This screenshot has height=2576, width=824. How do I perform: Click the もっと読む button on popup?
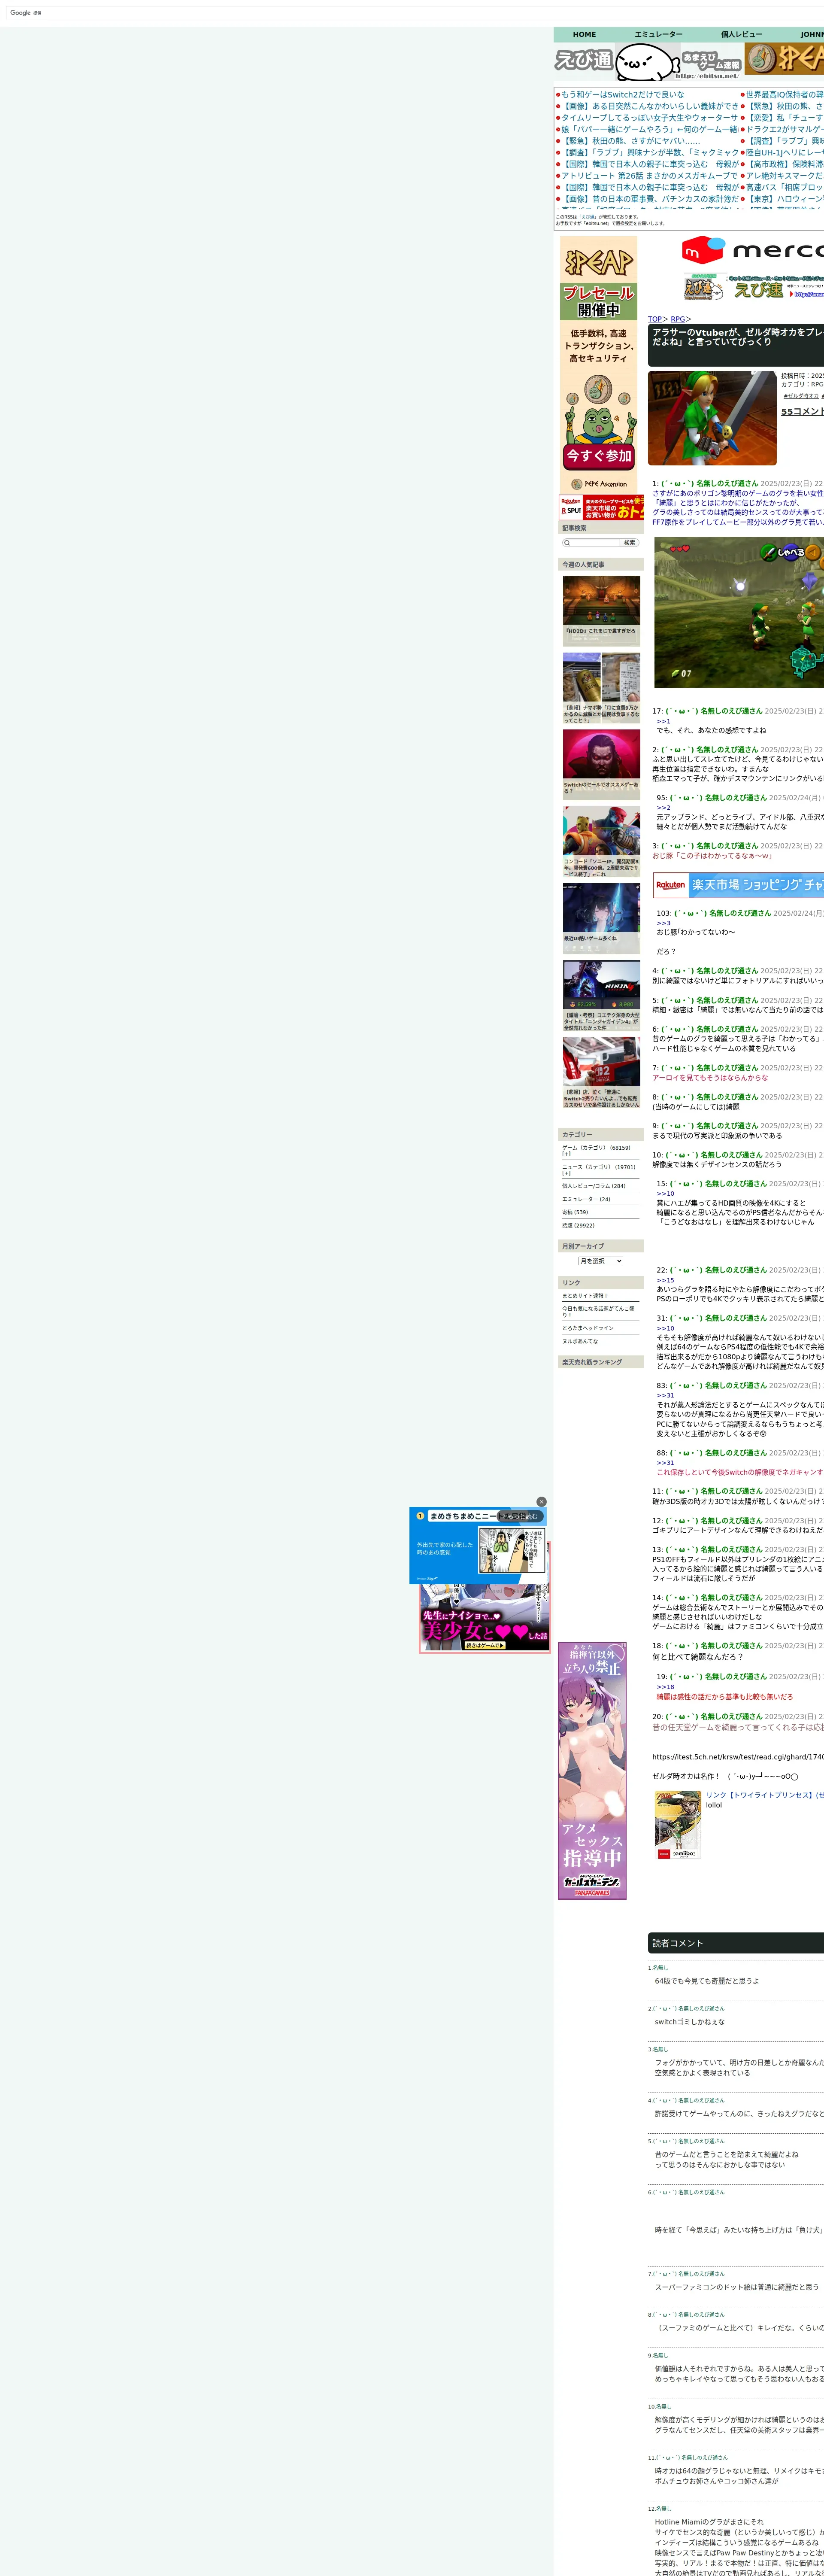(x=520, y=1516)
